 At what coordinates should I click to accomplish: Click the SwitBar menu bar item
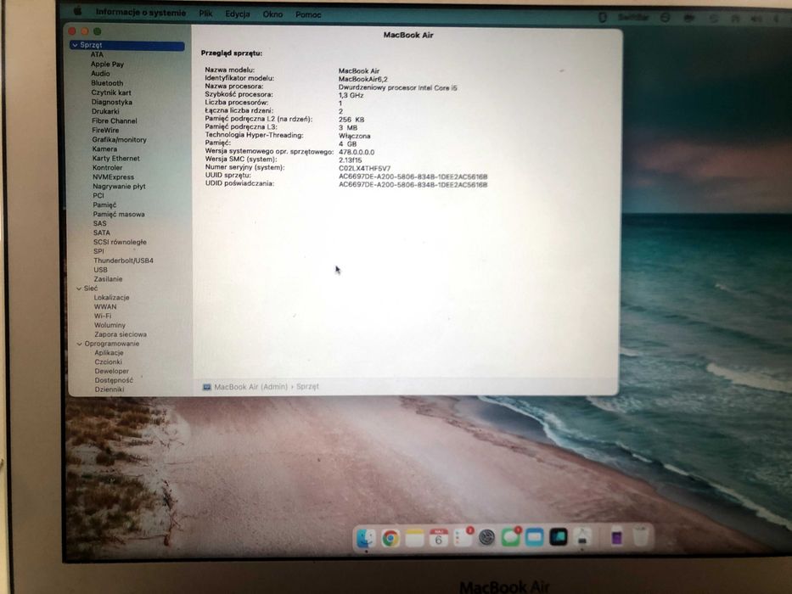tap(633, 17)
